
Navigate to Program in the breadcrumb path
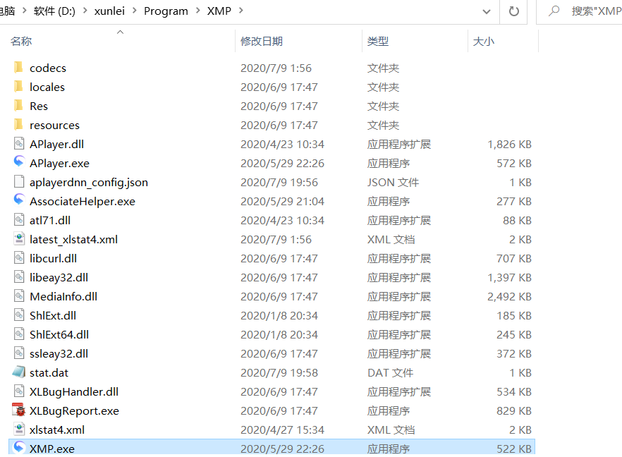(x=166, y=11)
